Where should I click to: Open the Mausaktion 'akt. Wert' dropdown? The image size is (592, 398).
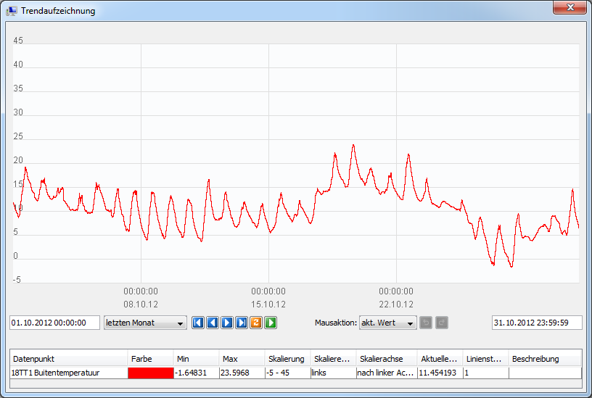click(387, 323)
